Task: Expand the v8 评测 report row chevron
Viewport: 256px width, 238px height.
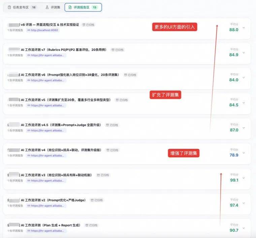Action: (x=244, y=28)
